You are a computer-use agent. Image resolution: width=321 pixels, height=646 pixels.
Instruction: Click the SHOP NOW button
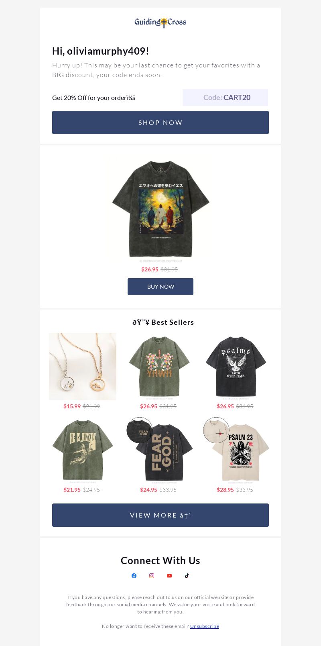pos(160,122)
